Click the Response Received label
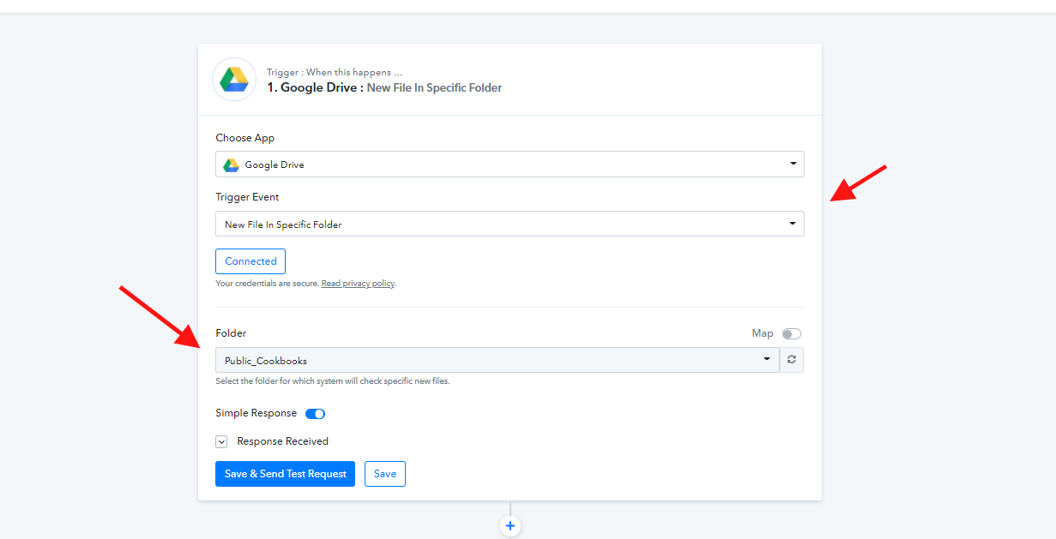 282,441
